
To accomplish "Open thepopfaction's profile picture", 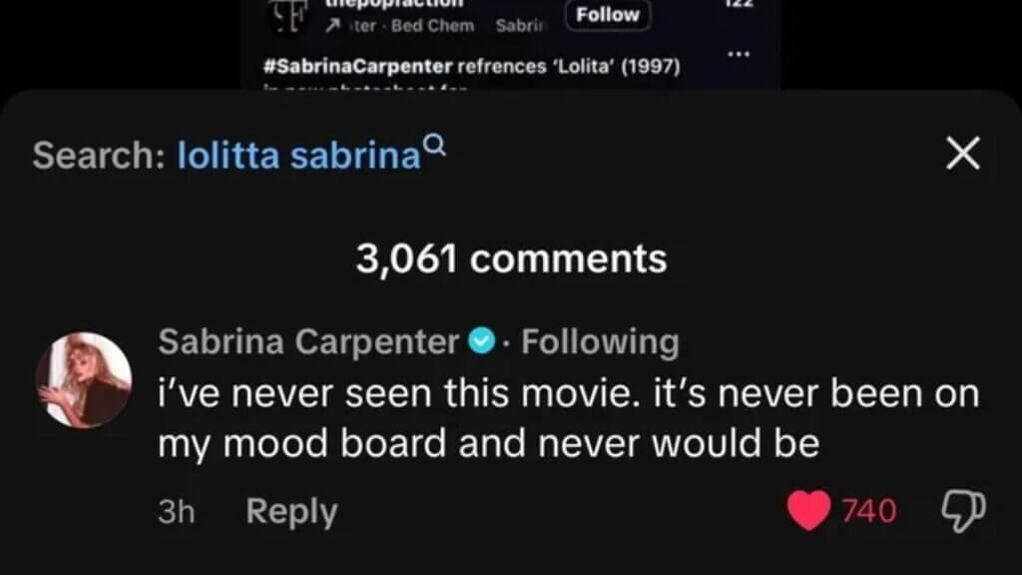I will point(288,16).
